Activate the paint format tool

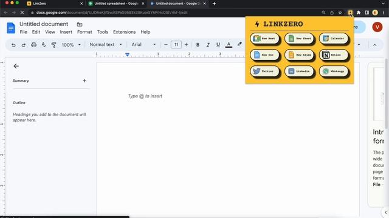[x=53, y=45]
